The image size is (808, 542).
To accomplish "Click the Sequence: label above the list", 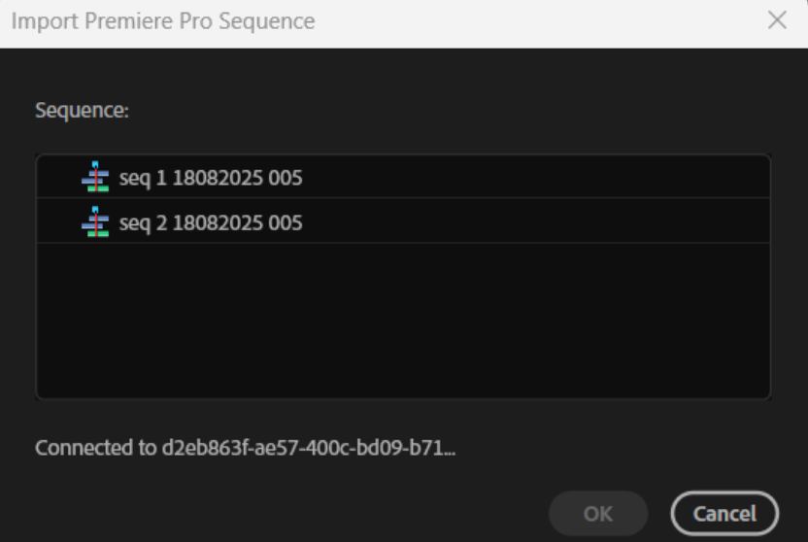I will coord(82,111).
